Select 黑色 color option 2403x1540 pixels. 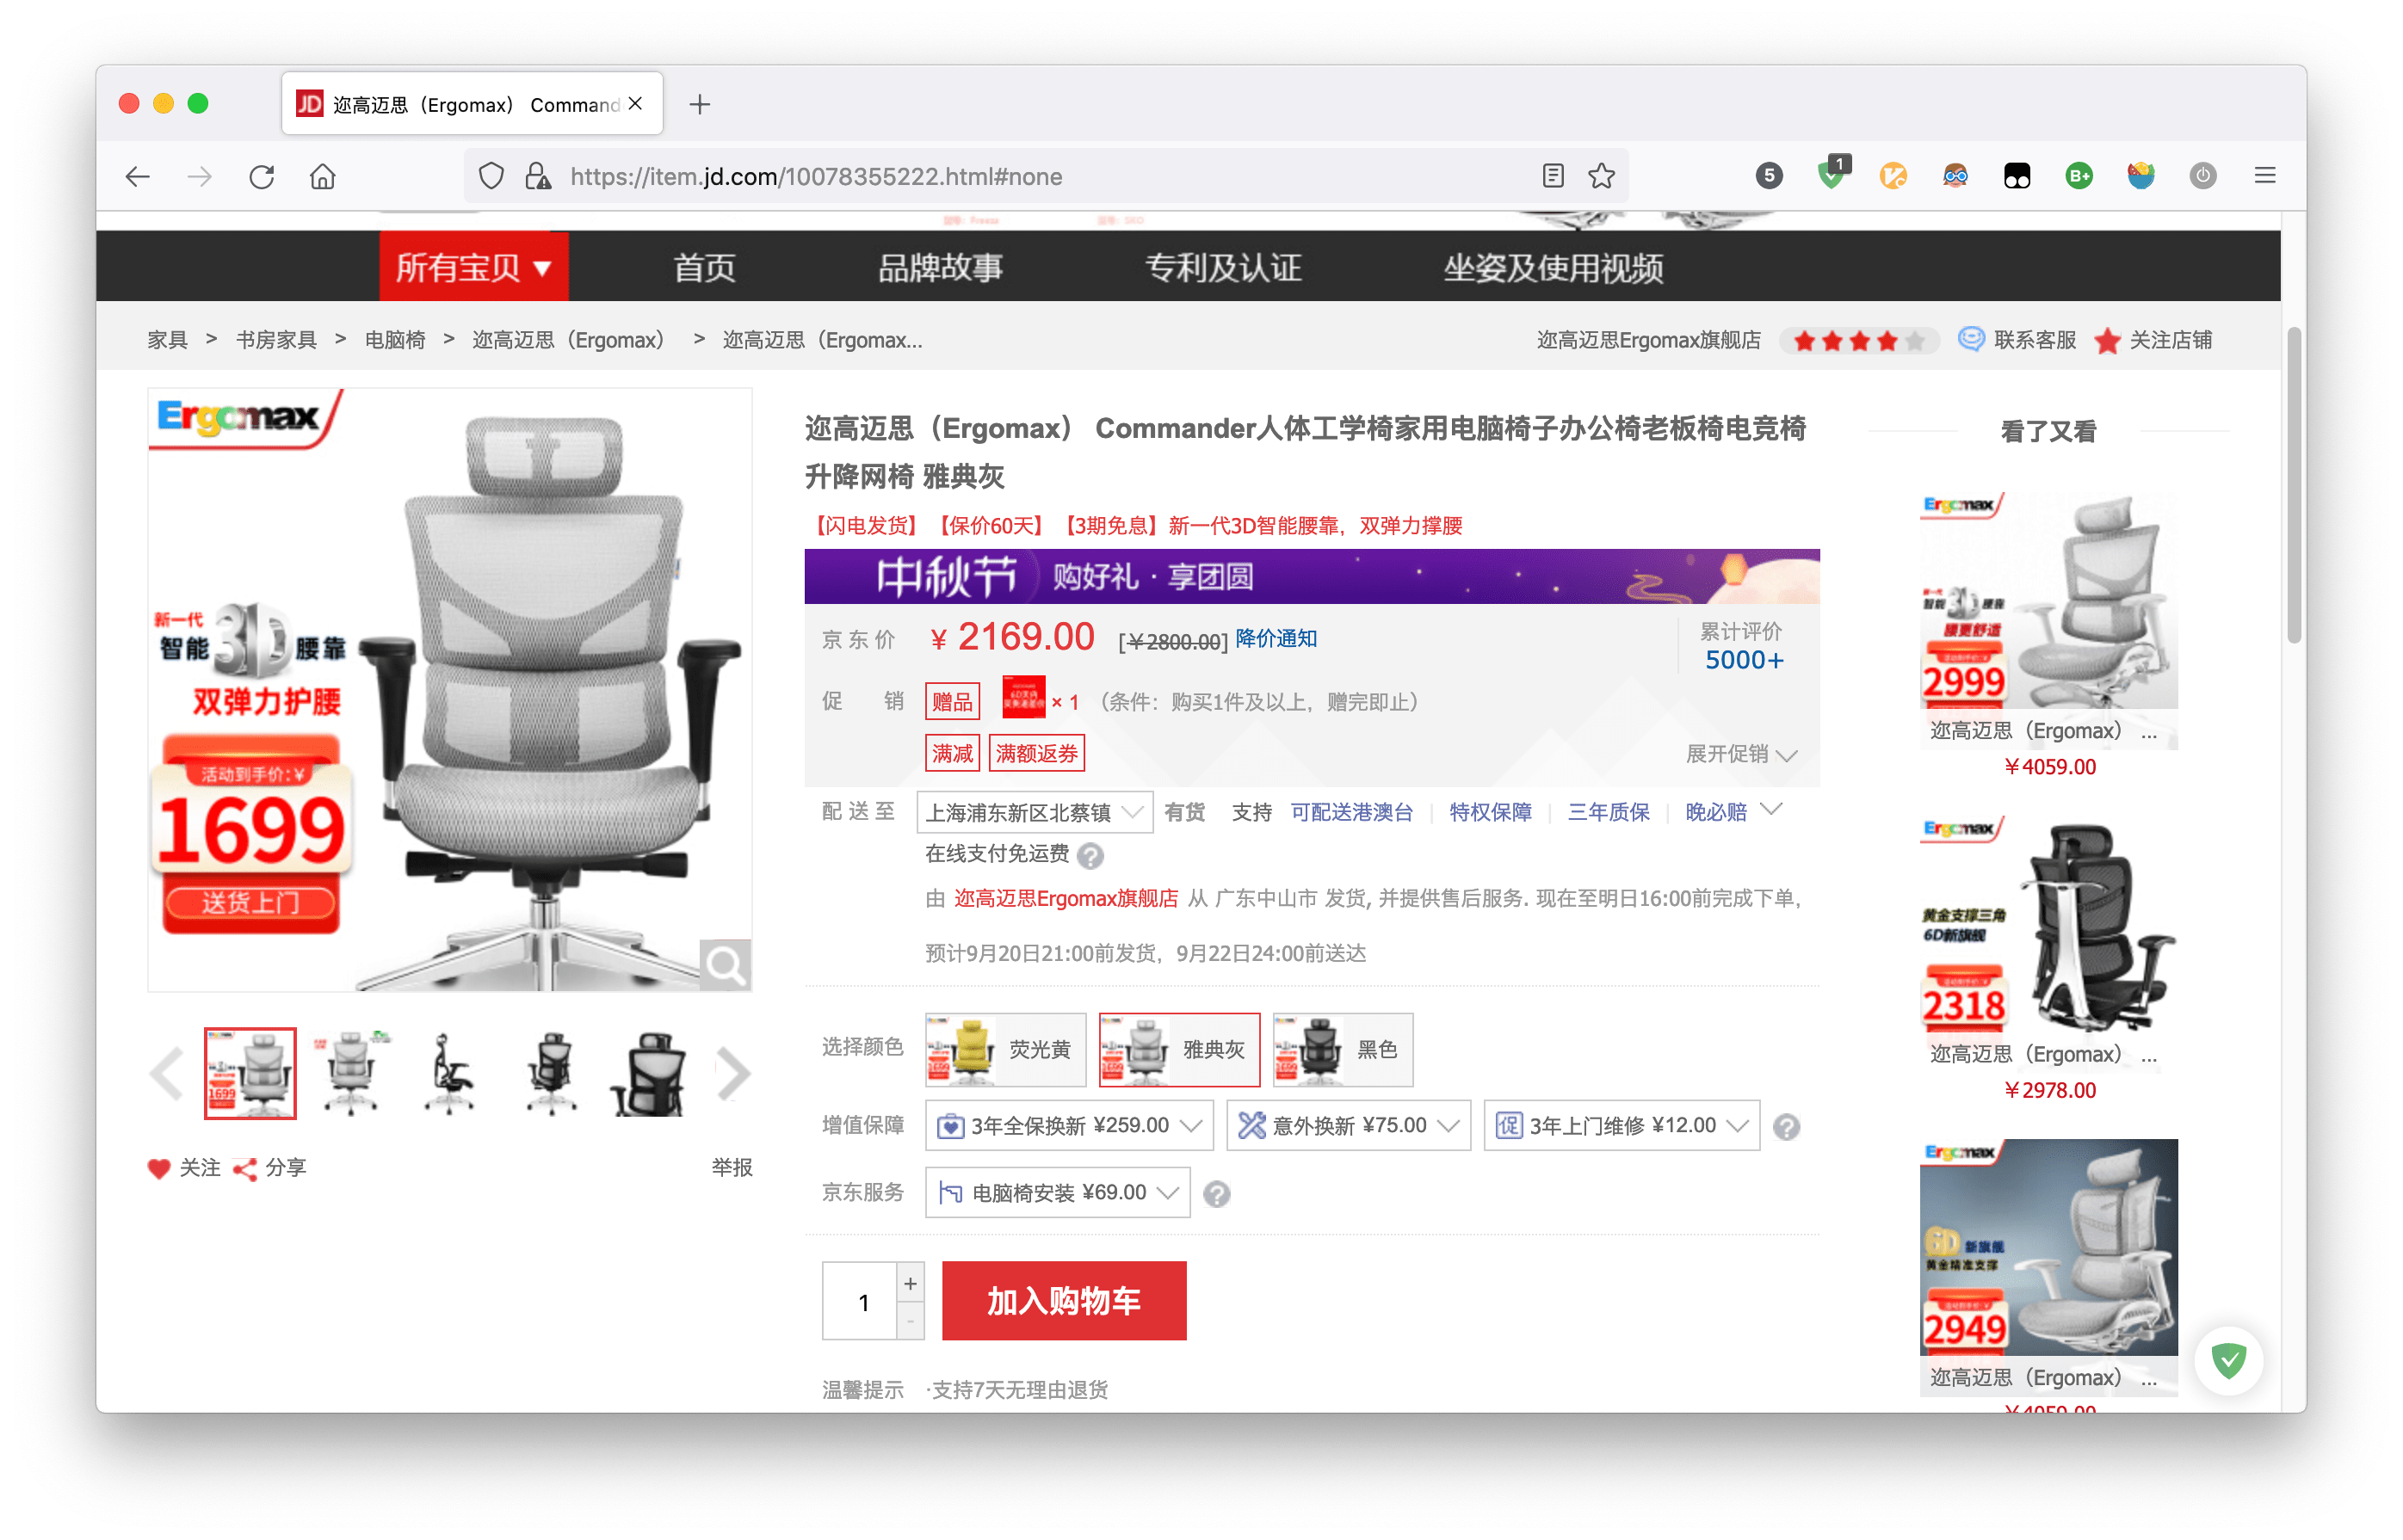coord(1343,1049)
